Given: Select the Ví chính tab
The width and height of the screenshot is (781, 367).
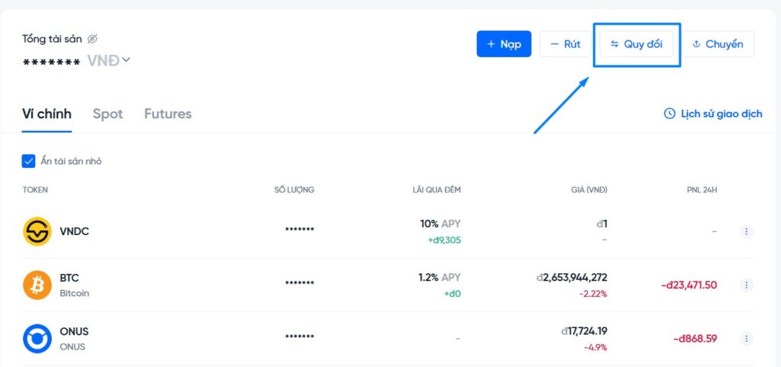Looking at the screenshot, I should (47, 114).
